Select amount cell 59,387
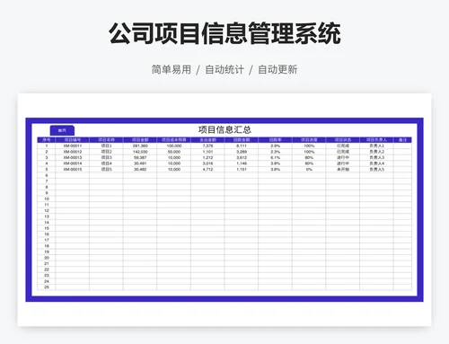This screenshot has height=344, width=449. coord(140,157)
